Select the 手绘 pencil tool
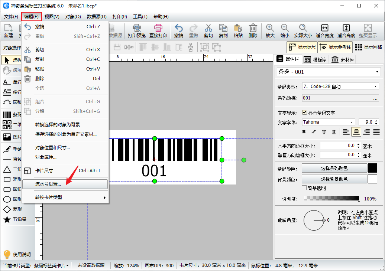 point(12,149)
